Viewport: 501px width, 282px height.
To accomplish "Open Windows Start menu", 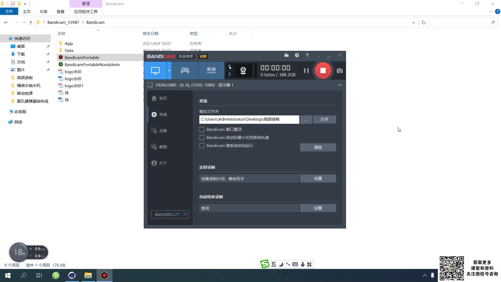I will [x=8, y=275].
